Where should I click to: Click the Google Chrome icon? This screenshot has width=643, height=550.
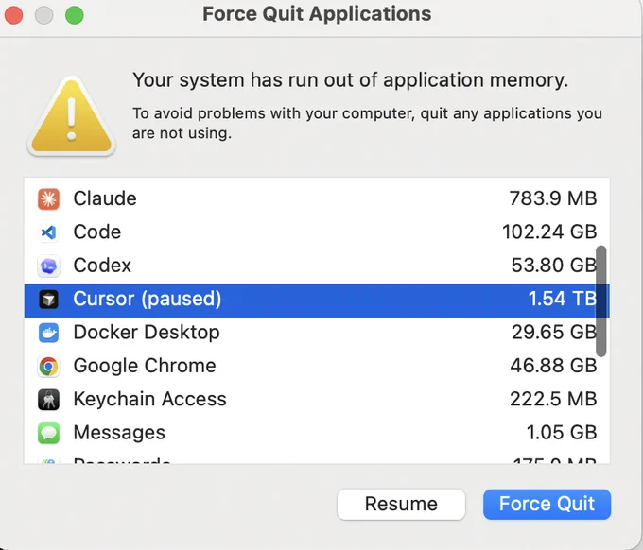(x=48, y=366)
